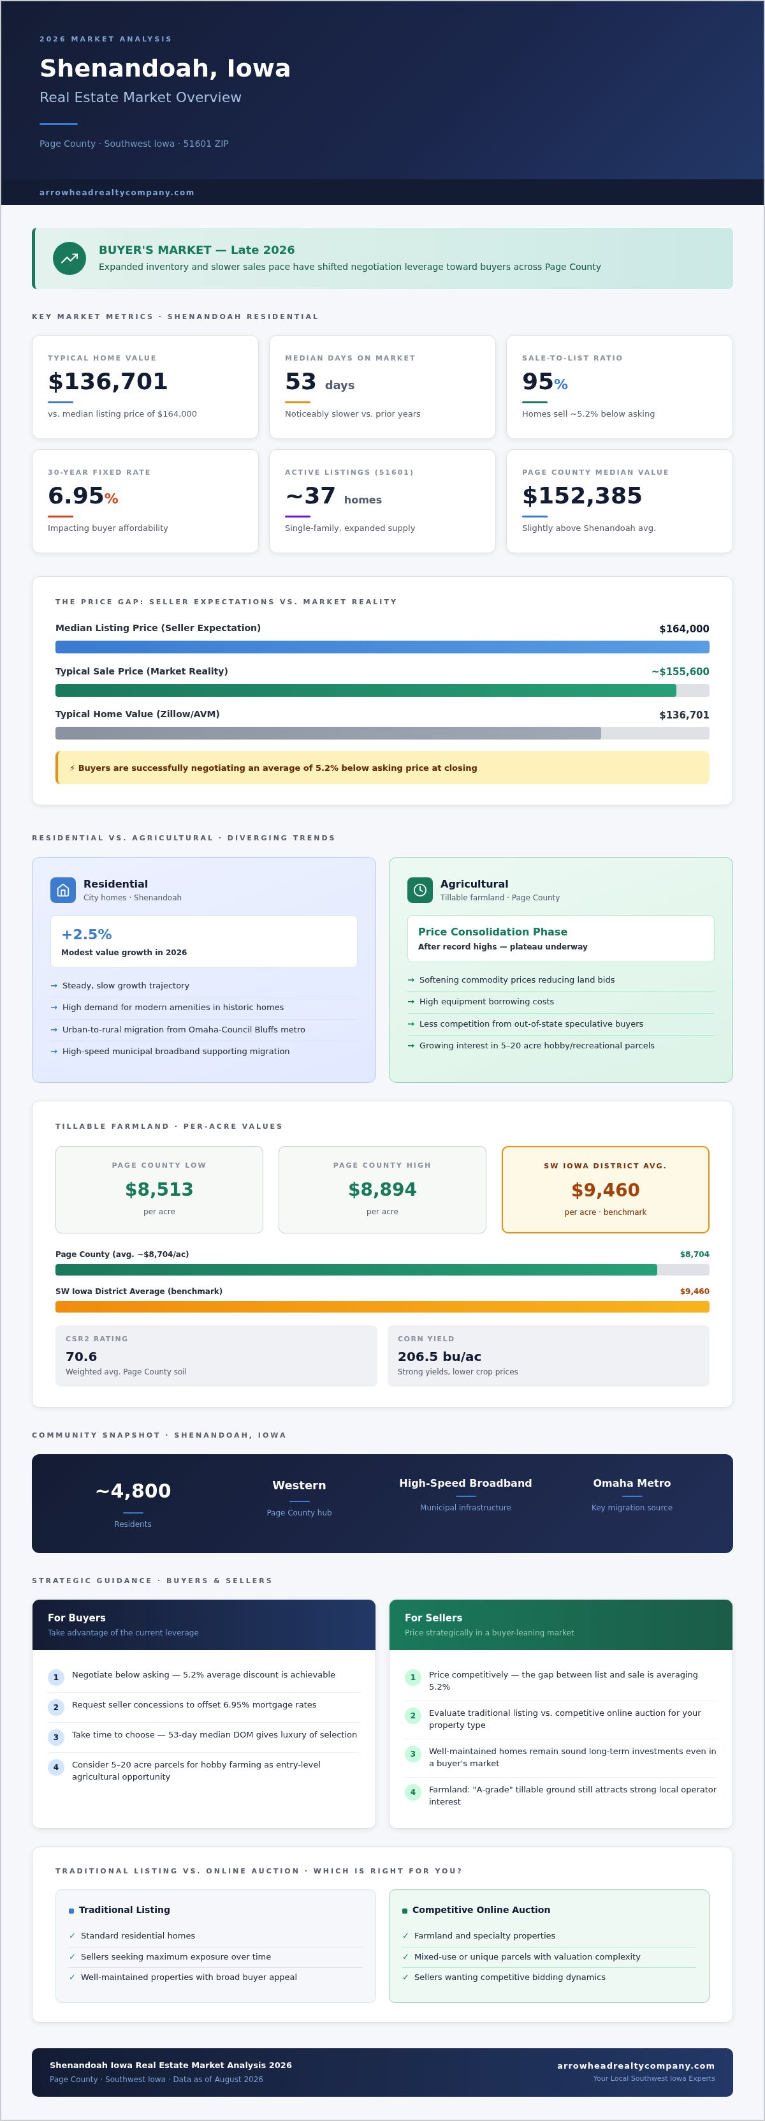Click the Median Listing Price blue bar

point(382,647)
